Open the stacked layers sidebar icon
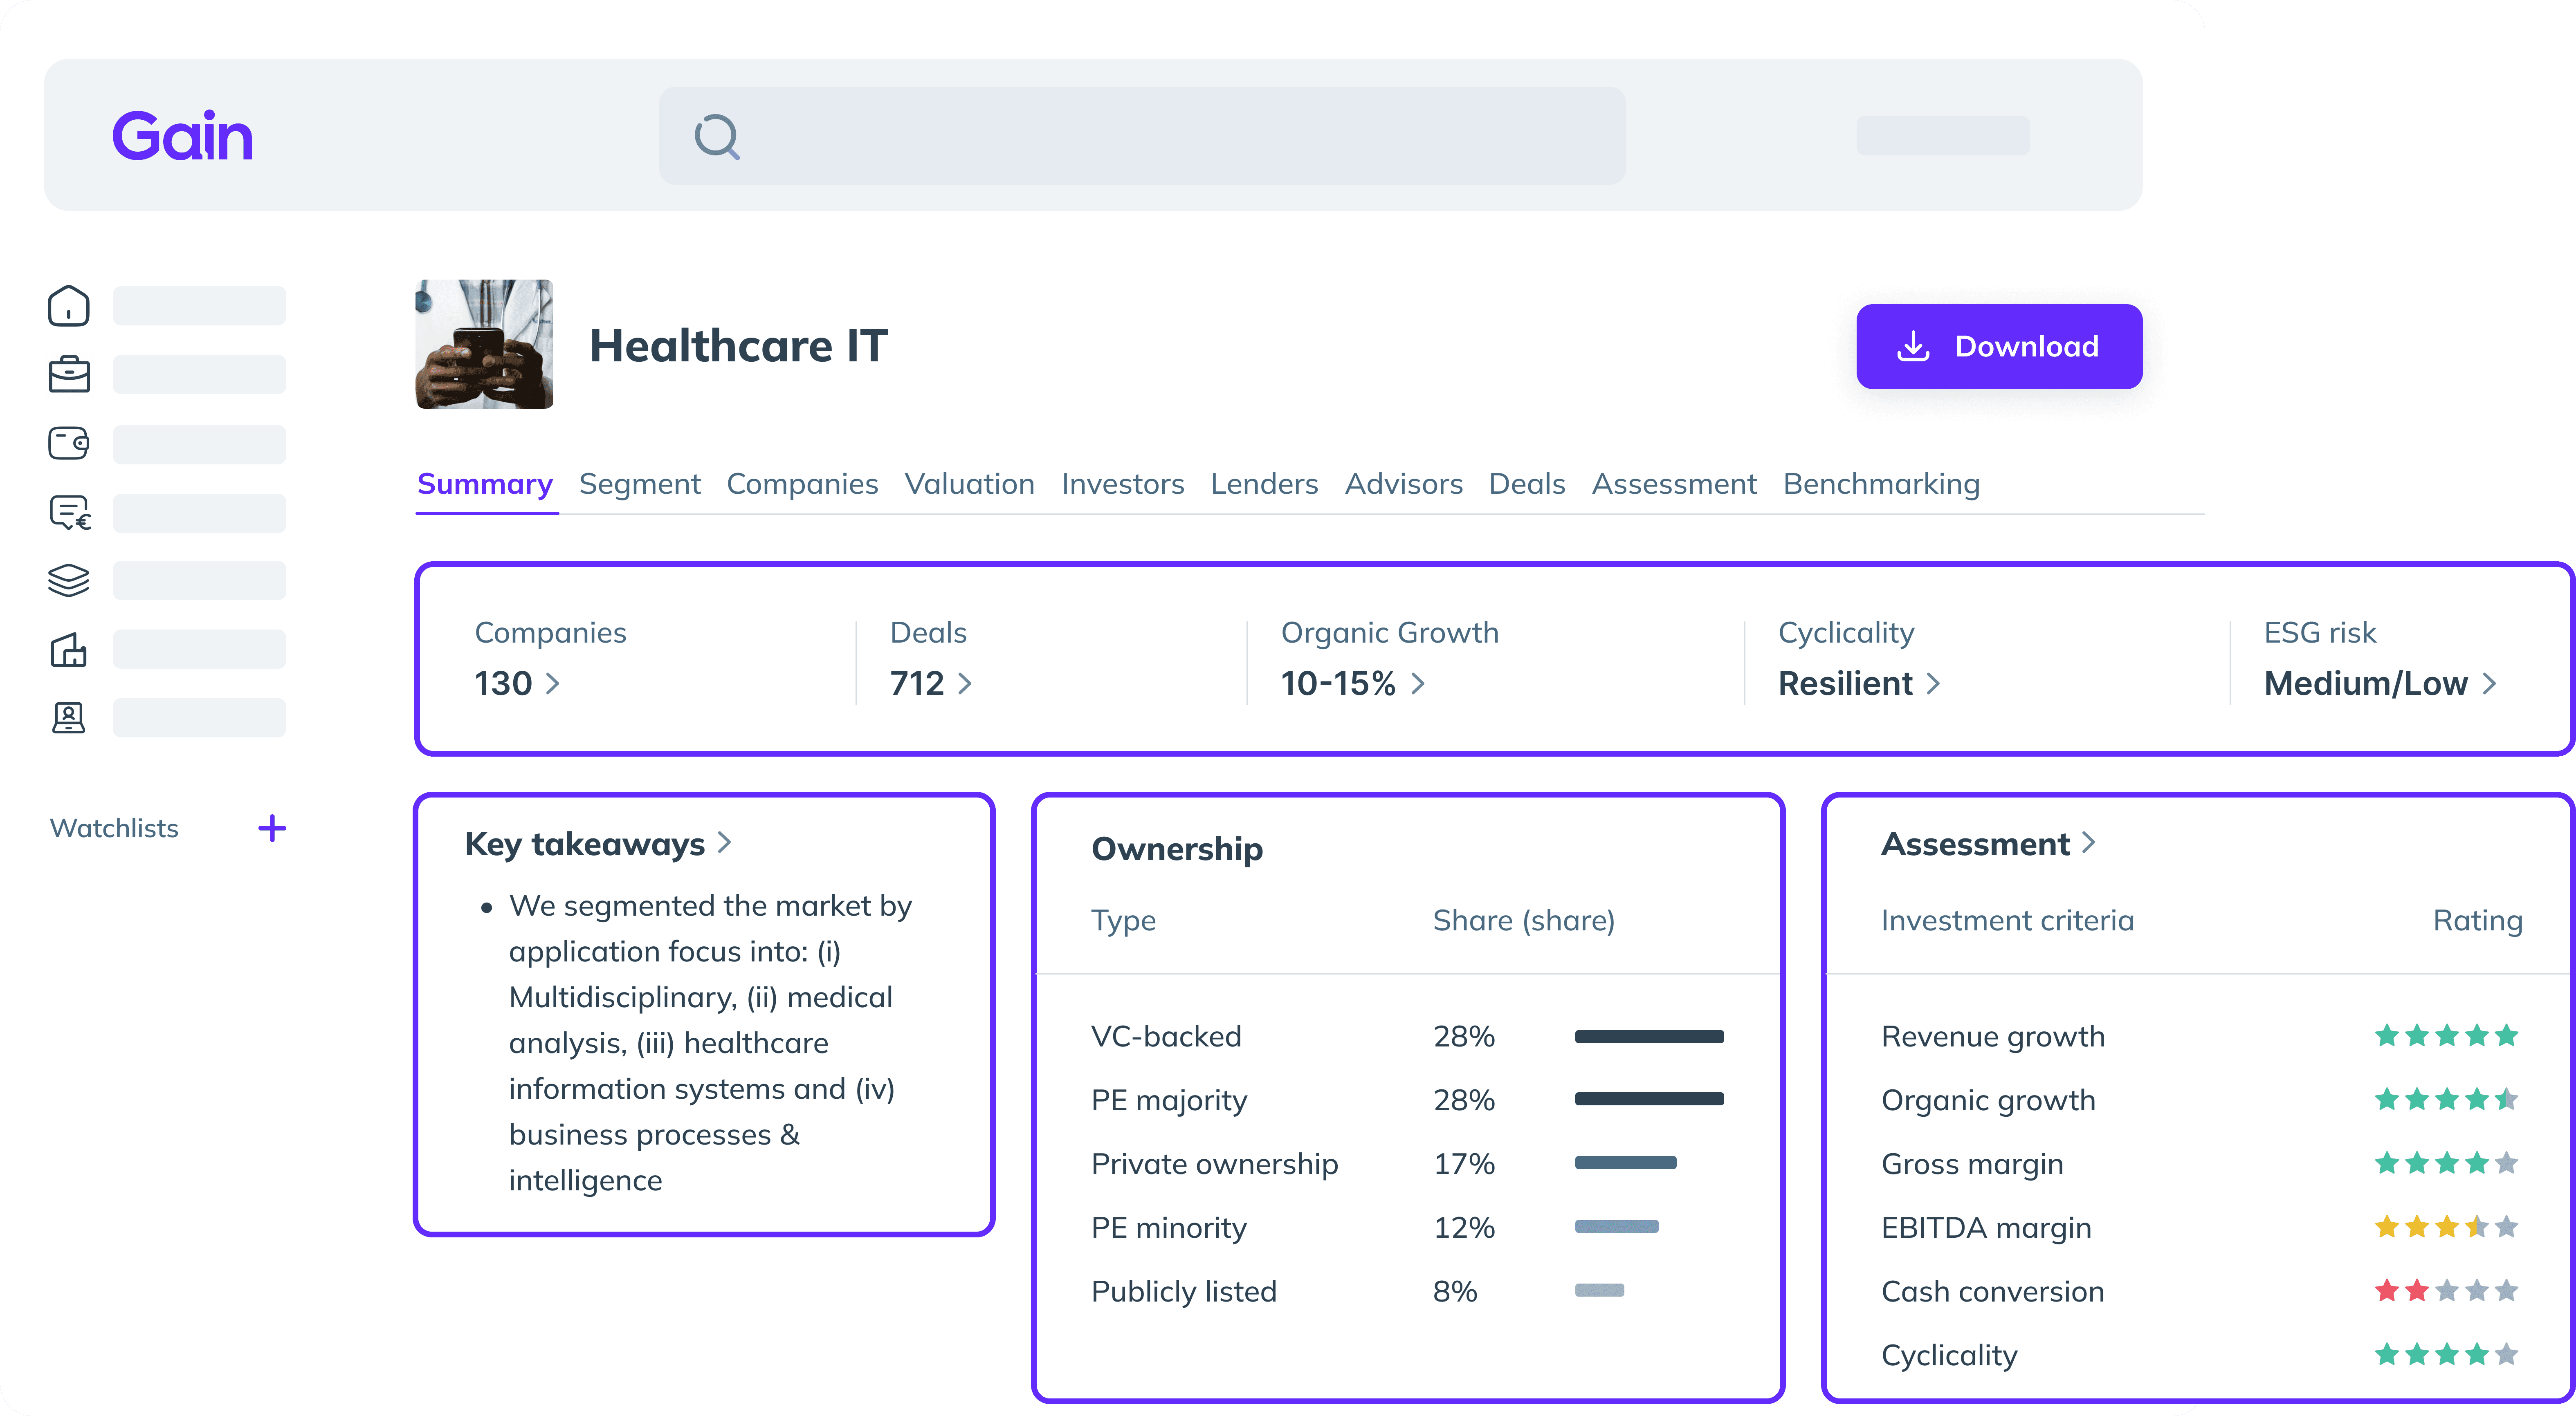The image size is (2576, 1416). tap(68, 580)
